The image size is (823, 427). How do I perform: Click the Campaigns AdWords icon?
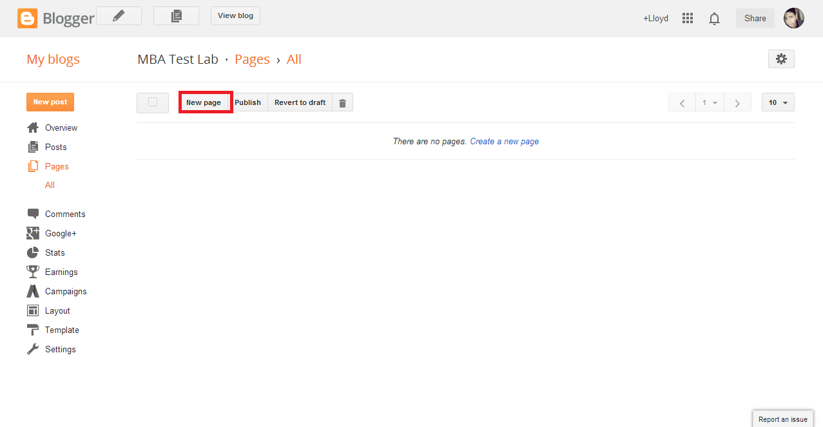(x=33, y=291)
